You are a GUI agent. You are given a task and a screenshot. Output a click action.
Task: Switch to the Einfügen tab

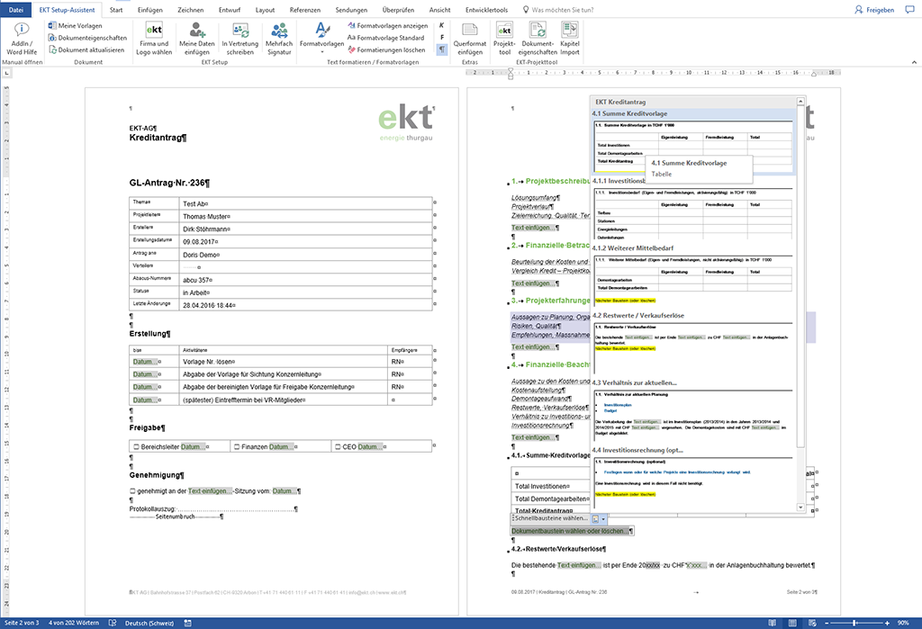coord(150,10)
